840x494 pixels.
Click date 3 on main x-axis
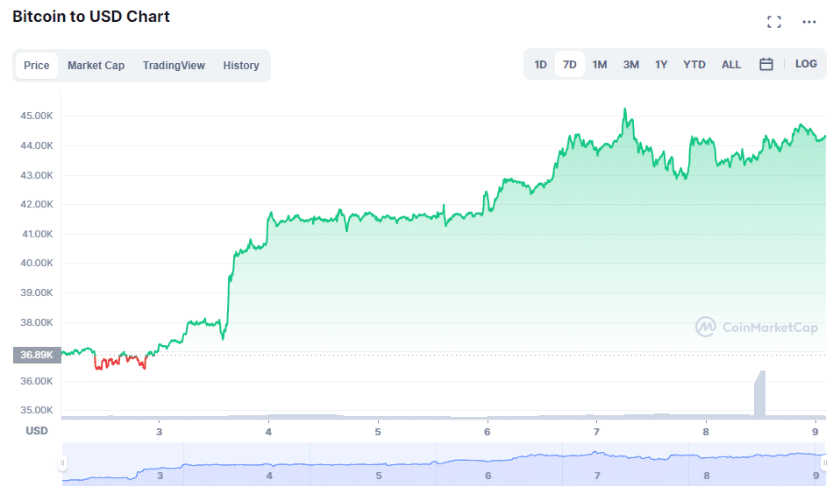(159, 432)
